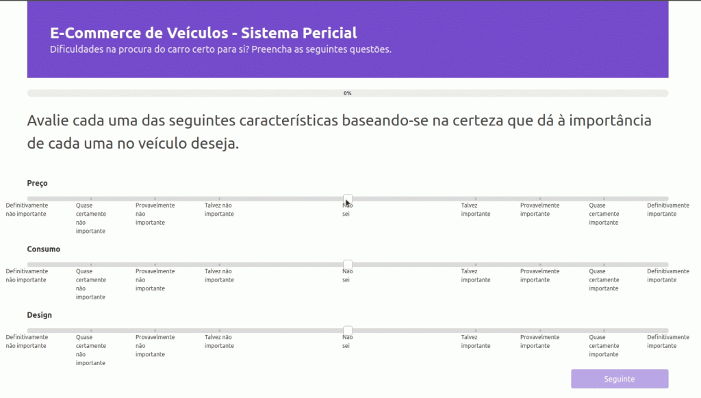The width and height of the screenshot is (701, 398).
Task: Set Preço to Provavelmente não importante
Action: pyautogui.click(x=155, y=199)
